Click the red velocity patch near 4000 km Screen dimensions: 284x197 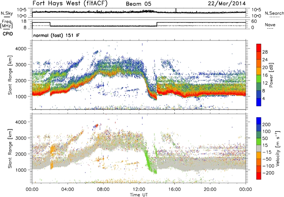tap(97, 125)
